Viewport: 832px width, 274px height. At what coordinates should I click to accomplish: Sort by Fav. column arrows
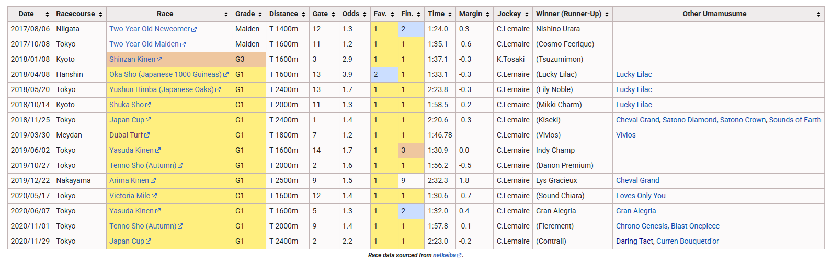(393, 14)
